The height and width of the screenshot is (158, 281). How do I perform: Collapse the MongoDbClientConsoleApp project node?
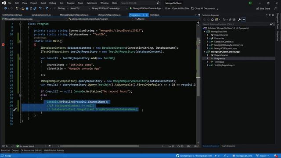tap(205, 52)
